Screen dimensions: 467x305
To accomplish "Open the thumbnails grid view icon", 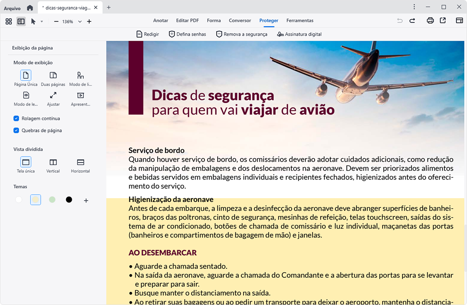I will tap(8, 21).
